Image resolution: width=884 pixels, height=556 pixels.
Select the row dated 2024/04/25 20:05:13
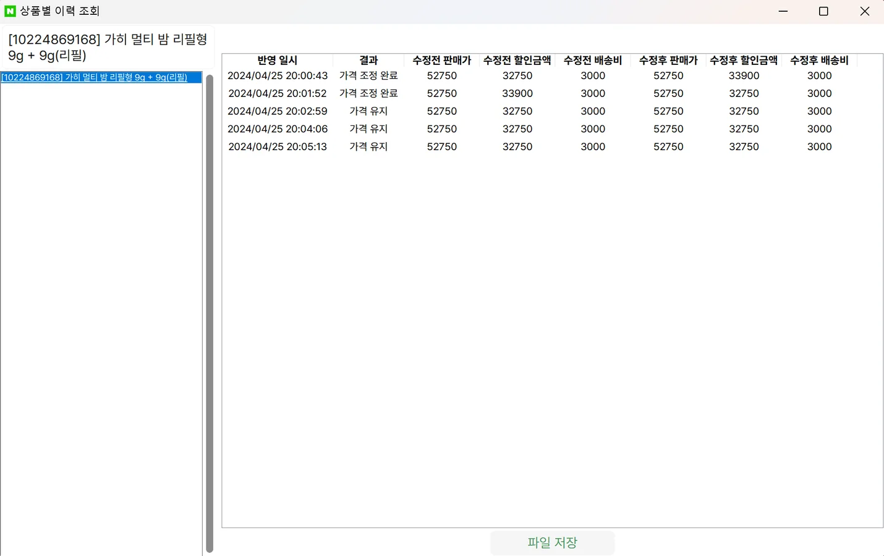tap(540, 146)
